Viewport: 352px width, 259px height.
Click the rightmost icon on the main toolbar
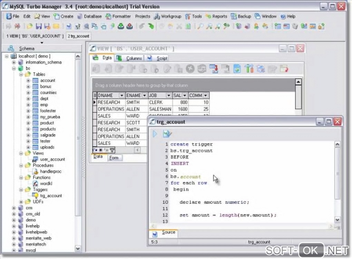coord(321,26)
